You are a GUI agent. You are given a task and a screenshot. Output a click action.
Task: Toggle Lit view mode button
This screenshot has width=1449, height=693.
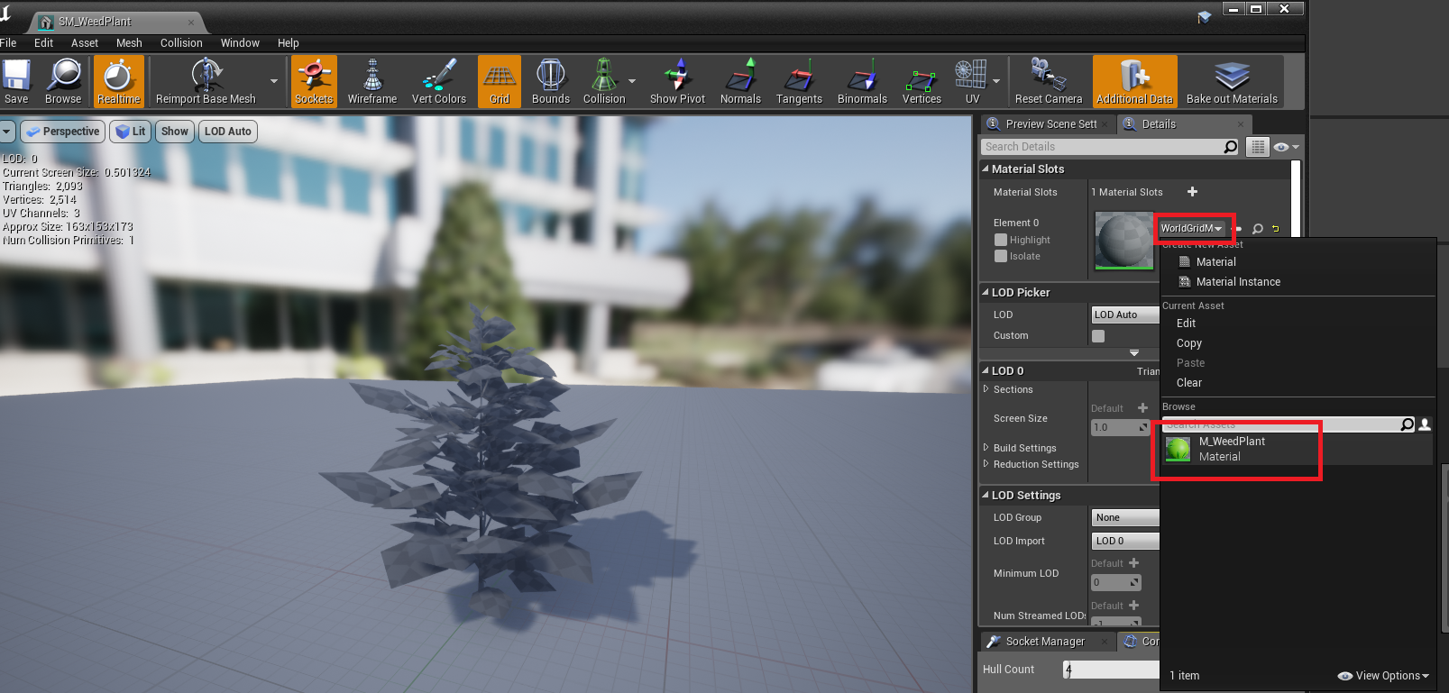[131, 132]
